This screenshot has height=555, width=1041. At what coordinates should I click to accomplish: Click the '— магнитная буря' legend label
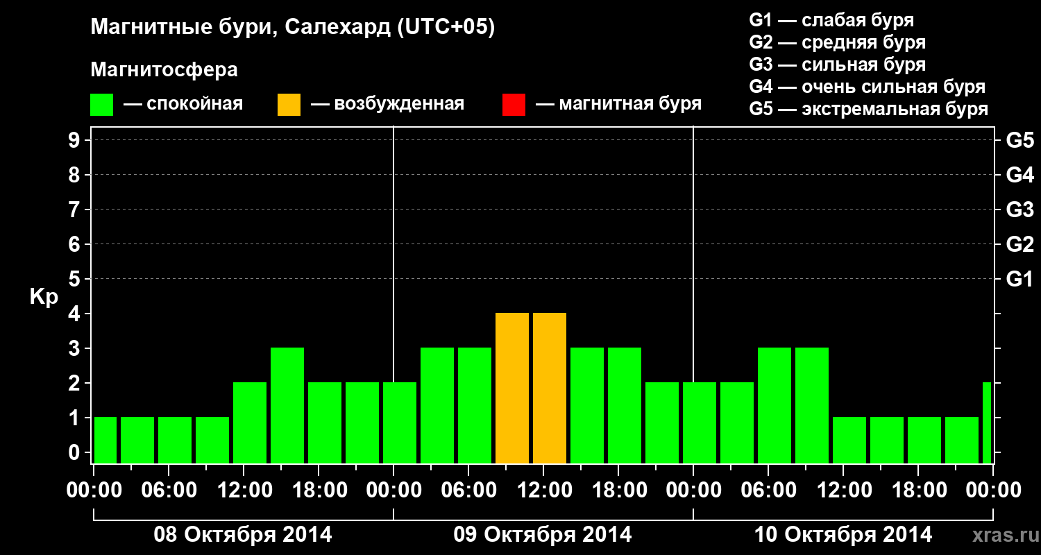tap(619, 104)
